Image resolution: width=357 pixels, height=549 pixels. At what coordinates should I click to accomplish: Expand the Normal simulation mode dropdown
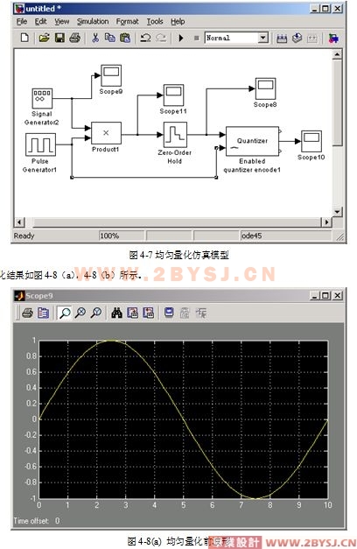click(x=262, y=38)
